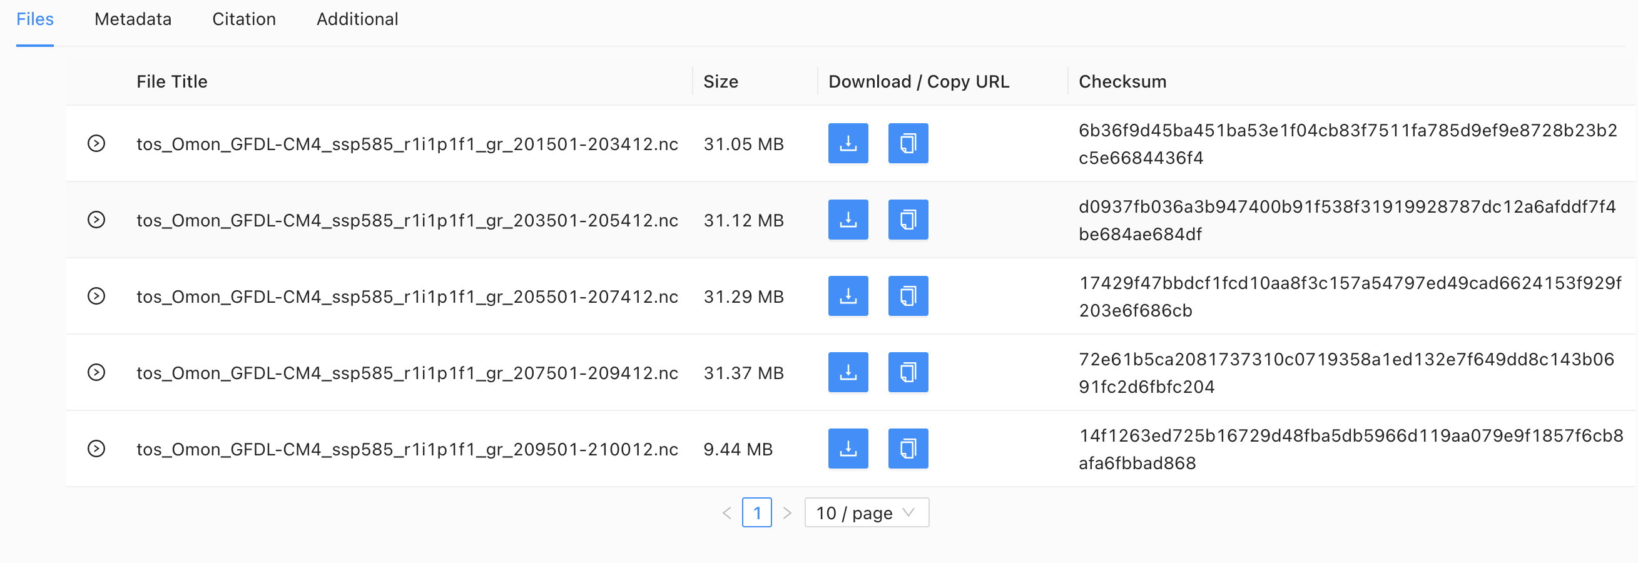Expand the 203501-205412.nc row details
This screenshot has height=563, width=1638.
(96, 220)
